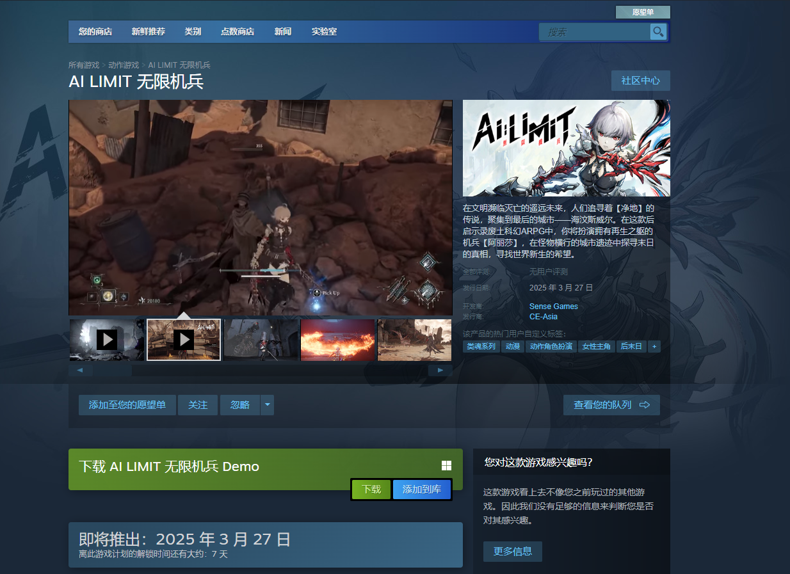
Task: Click the AI LIMIT game header image
Action: point(567,148)
